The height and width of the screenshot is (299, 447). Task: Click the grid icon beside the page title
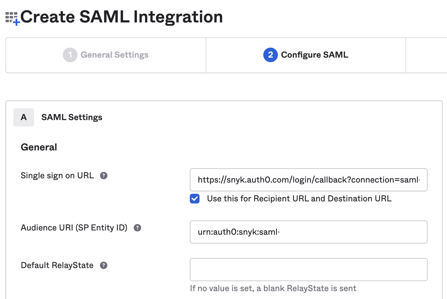pos(11,16)
